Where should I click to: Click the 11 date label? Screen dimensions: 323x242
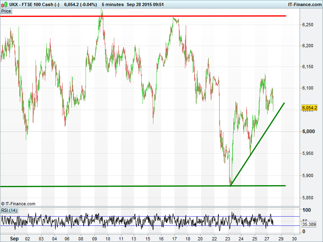(121, 239)
